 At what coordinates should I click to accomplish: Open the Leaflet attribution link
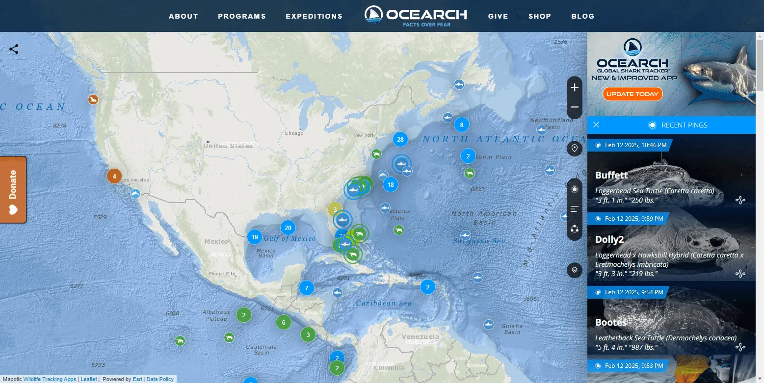[89, 379]
